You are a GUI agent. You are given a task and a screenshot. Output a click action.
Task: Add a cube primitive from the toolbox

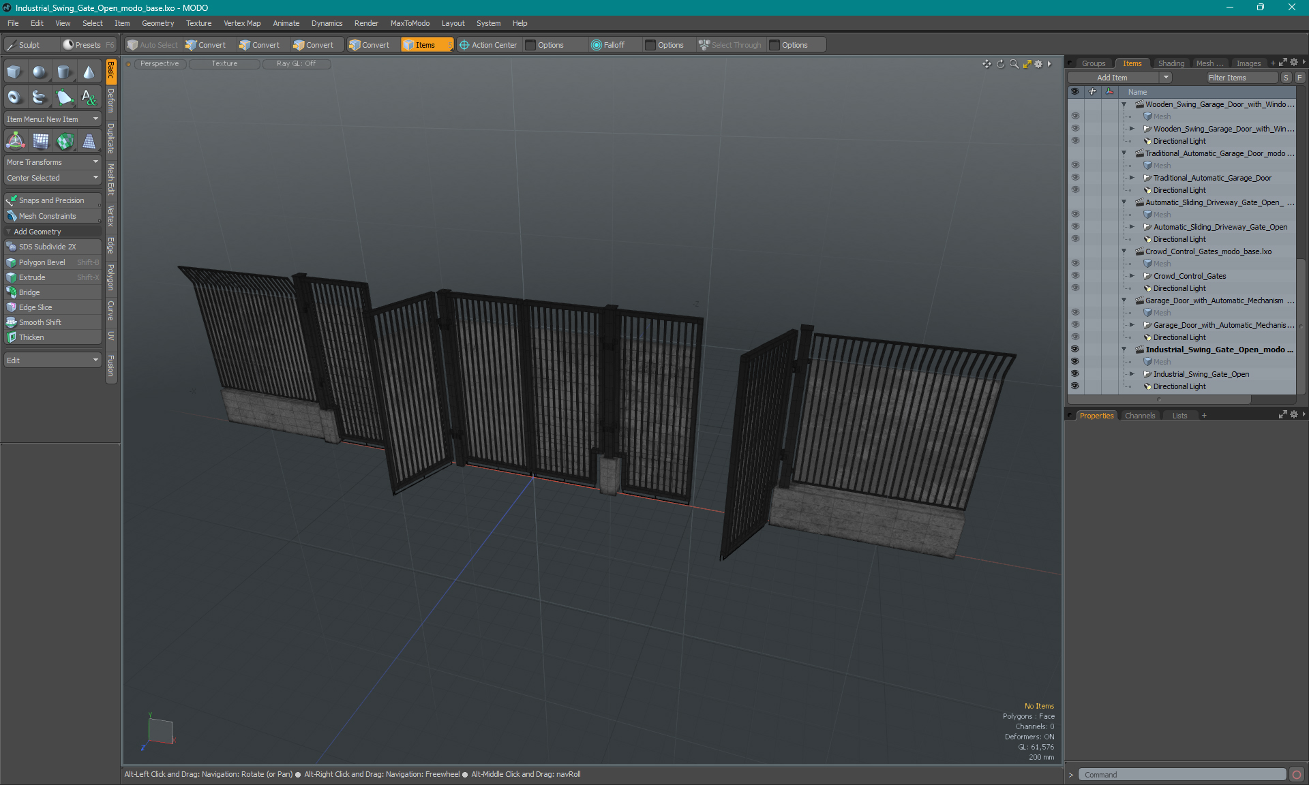(15, 72)
